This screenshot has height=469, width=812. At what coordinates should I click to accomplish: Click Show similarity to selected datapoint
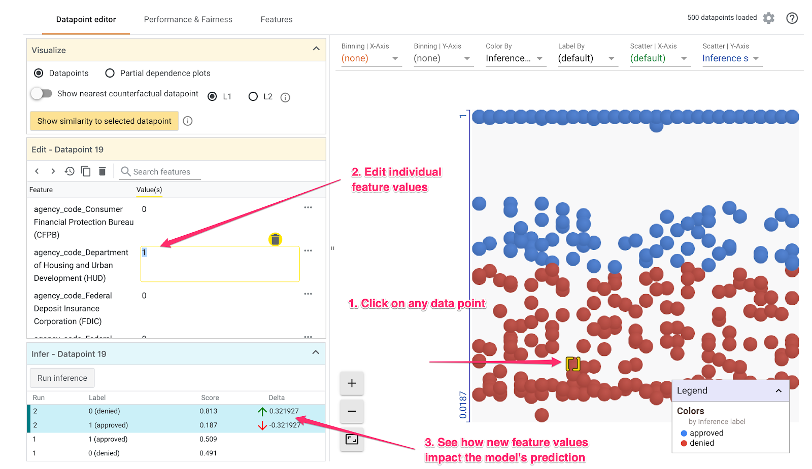pos(104,121)
